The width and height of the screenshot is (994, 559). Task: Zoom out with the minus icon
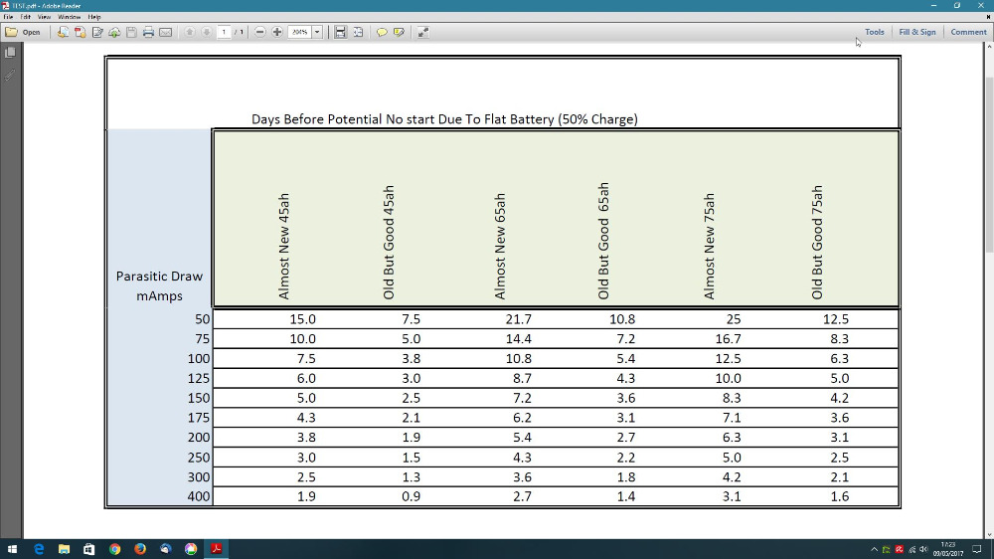tap(259, 32)
